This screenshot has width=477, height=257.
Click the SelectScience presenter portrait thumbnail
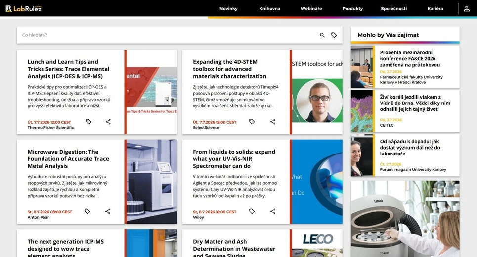click(x=317, y=92)
